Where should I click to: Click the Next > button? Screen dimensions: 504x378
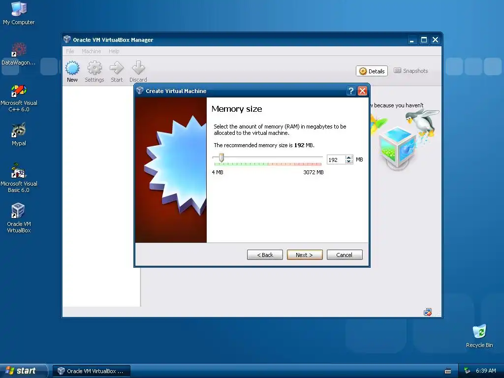[304, 255]
